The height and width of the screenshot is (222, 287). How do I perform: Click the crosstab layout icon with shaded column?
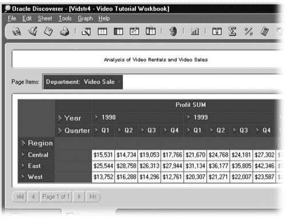click(x=118, y=31)
